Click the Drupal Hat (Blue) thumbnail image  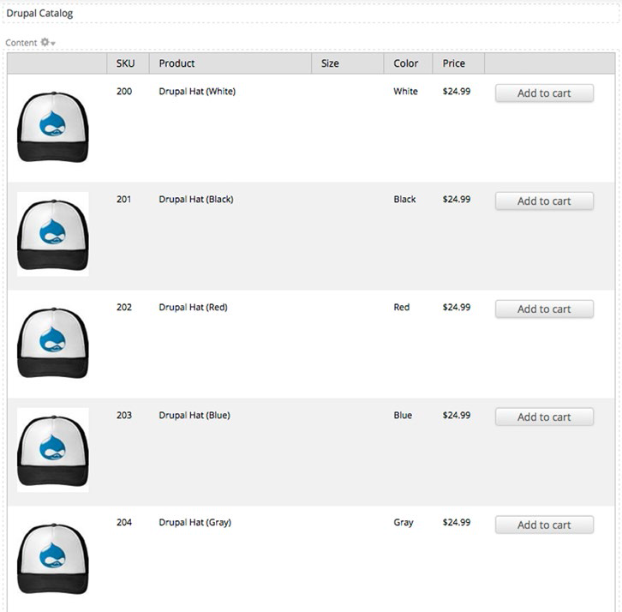pos(53,450)
